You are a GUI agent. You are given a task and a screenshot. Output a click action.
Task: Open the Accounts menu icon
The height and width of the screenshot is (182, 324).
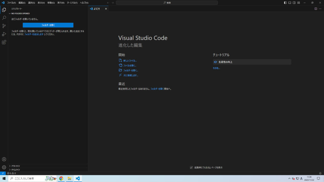pyautogui.click(x=4, y=159)
